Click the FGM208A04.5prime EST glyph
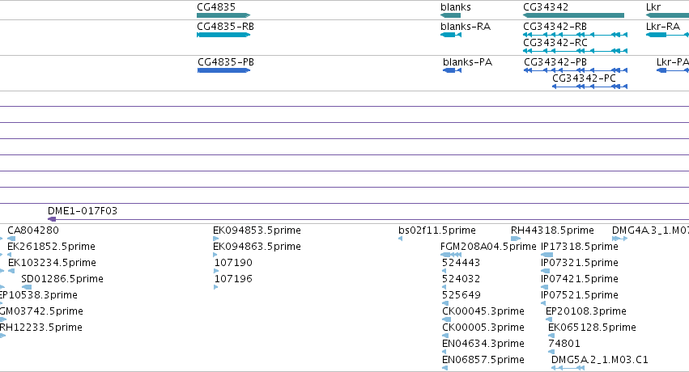 coord(451,255)
